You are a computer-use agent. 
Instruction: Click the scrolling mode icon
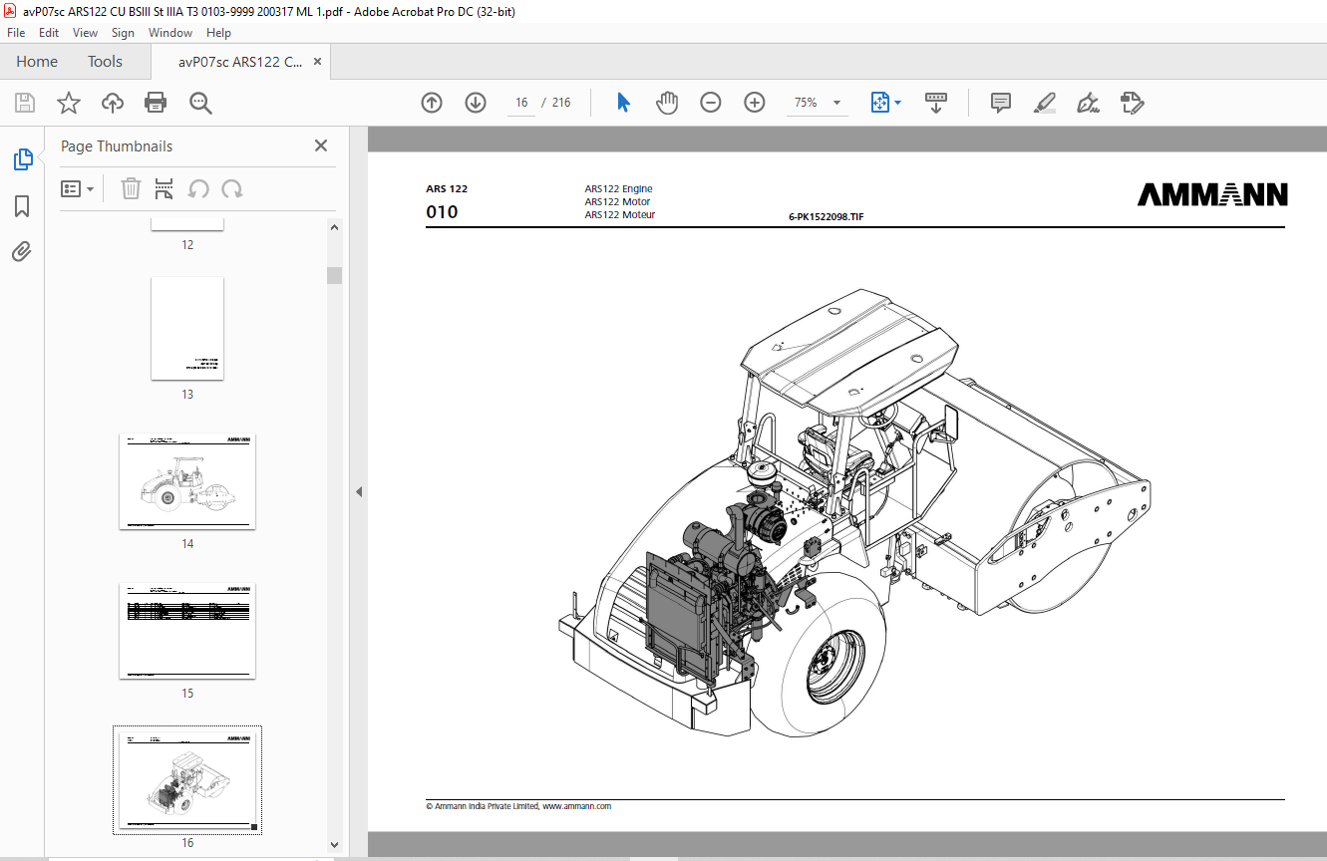[936, 103]
